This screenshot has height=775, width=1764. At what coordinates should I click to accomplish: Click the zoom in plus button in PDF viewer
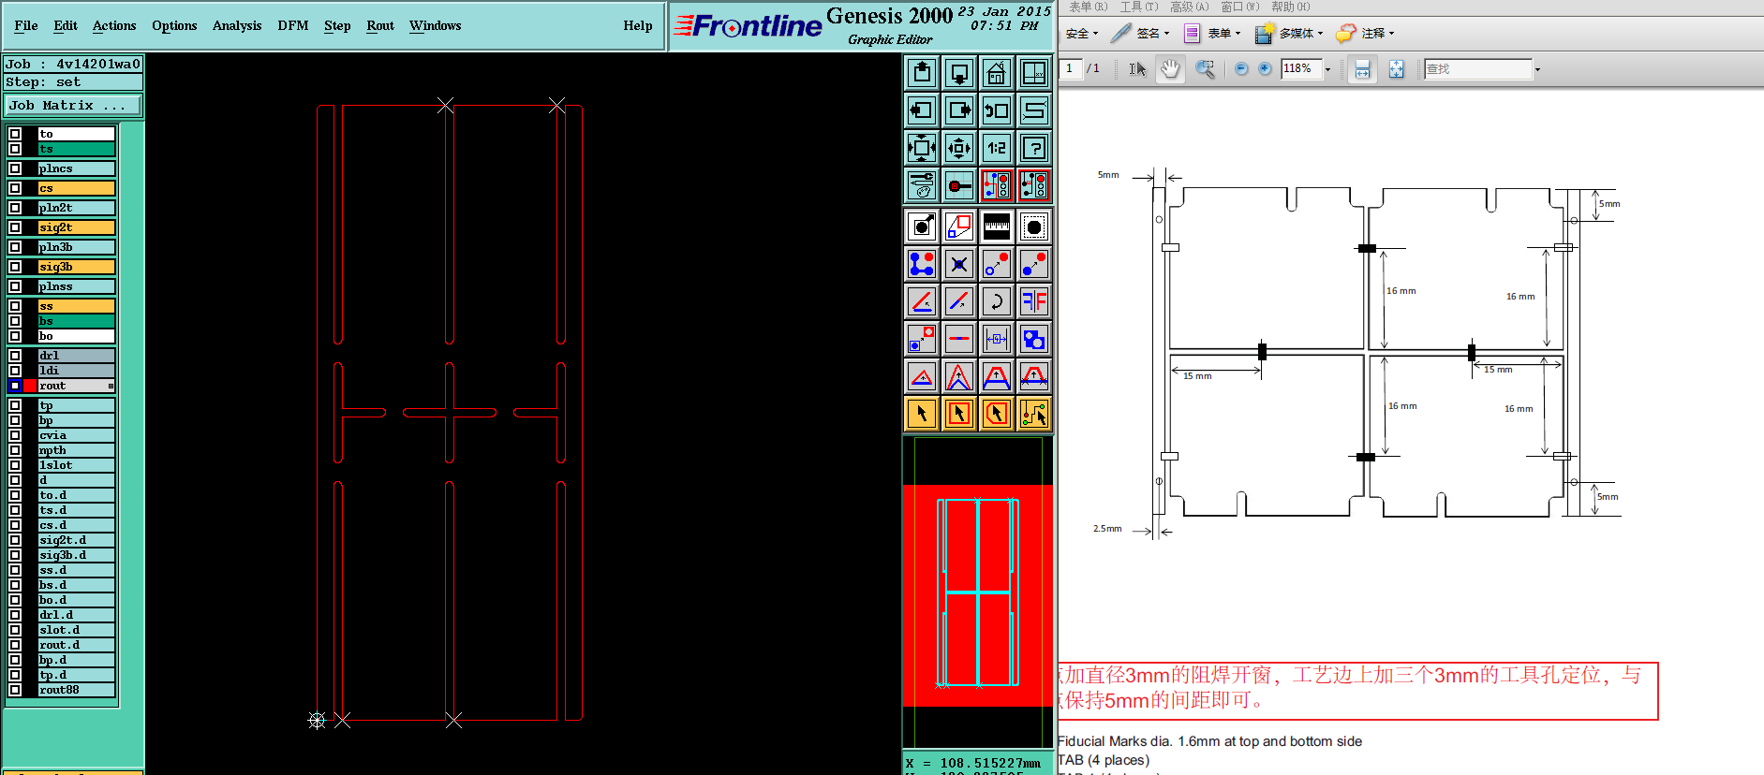click(x=1265, y=69)
